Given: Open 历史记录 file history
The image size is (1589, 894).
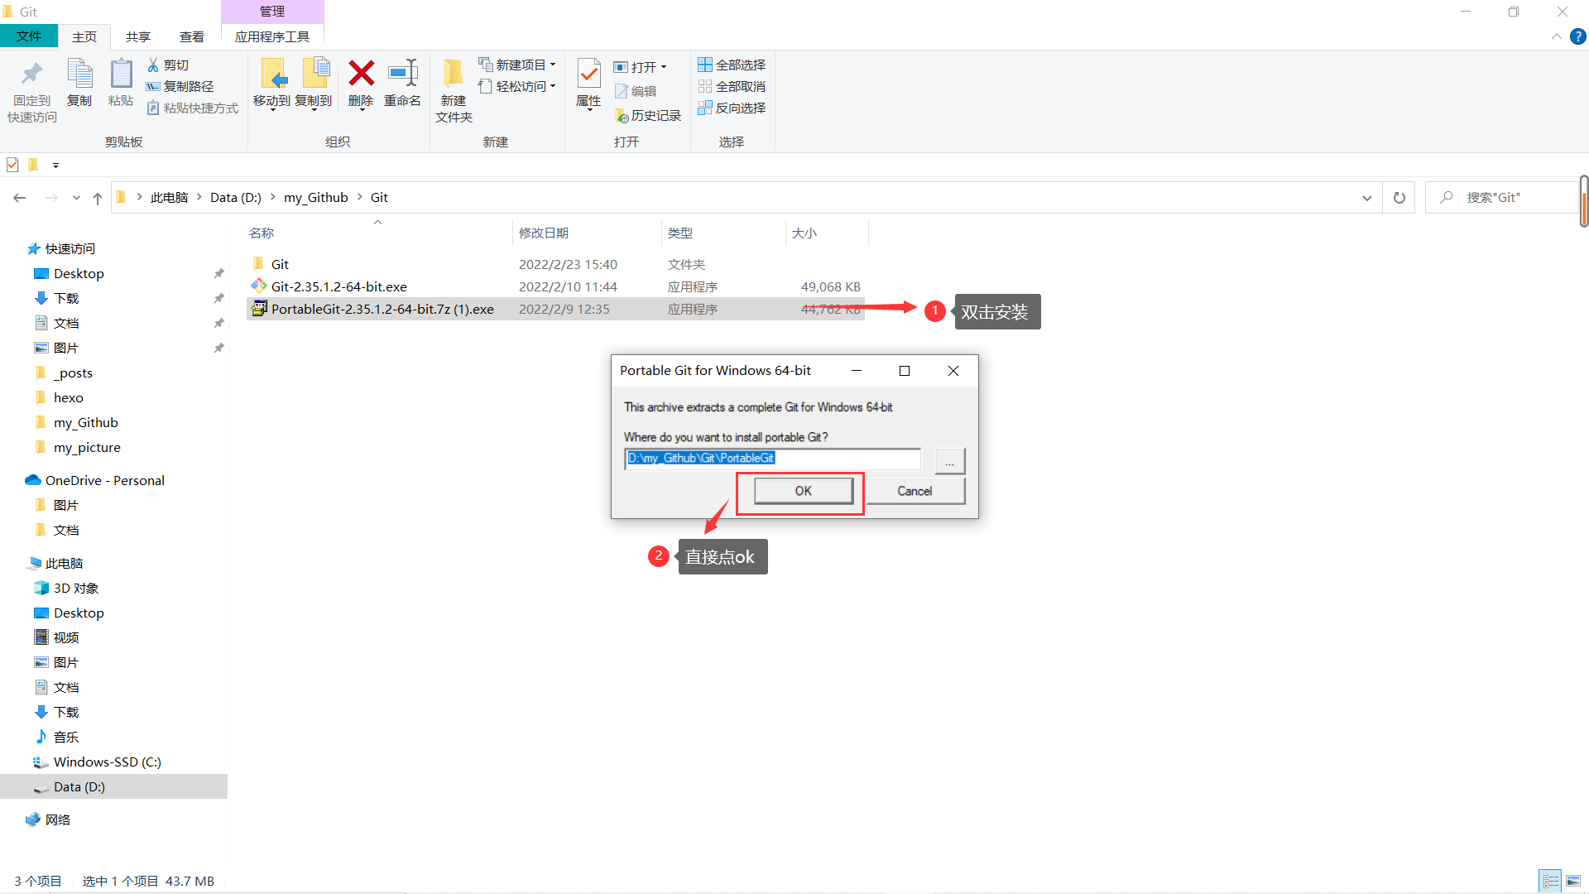Looking at the screenshot, I should click(648, 116).
